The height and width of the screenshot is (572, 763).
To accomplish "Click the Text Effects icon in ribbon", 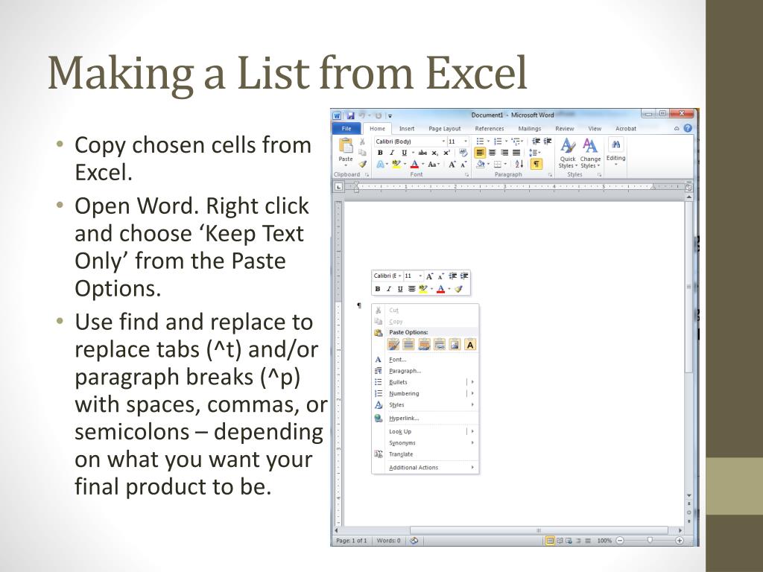I will pos(381,165).
